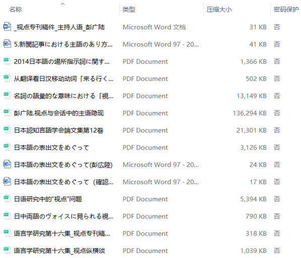
Task: Toggle sort order with arrow above 名称
Action: 62,4
